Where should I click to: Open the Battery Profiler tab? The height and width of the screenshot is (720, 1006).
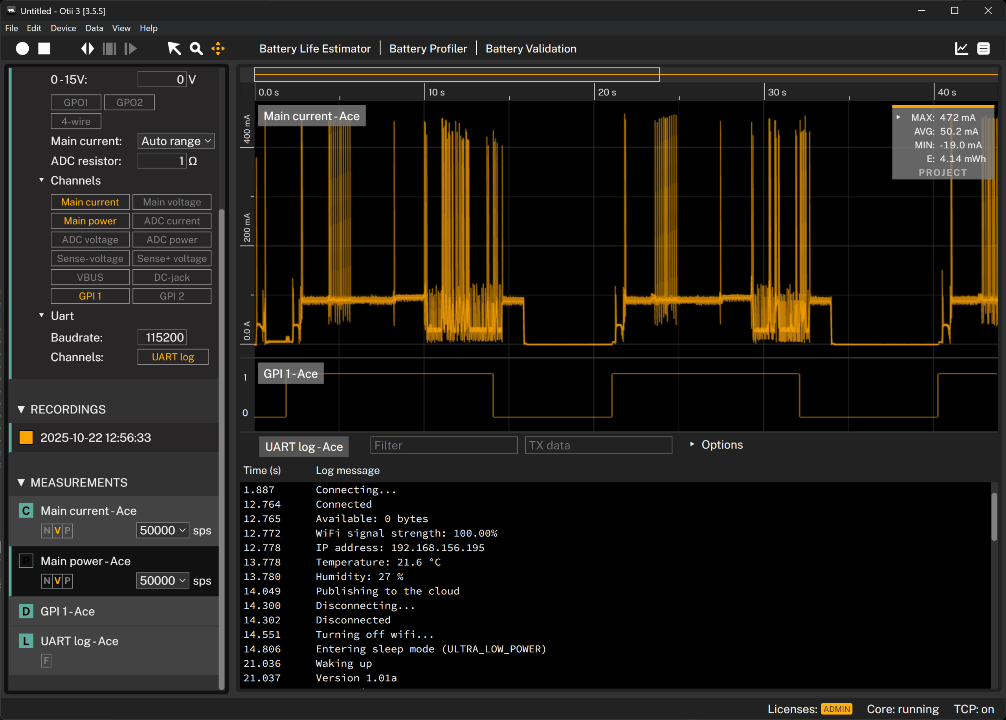point(428,48)
